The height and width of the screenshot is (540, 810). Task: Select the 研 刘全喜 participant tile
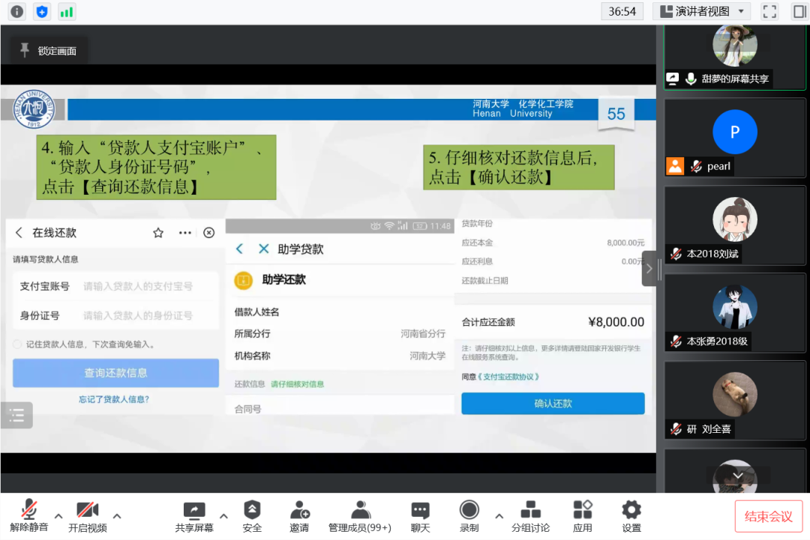coord(734,401)
